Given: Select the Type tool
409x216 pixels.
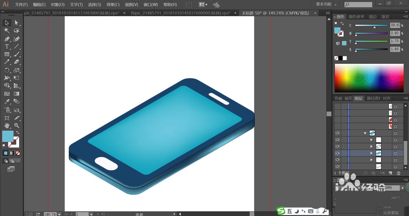Looking at the screenshot, I should click(7, 47).
